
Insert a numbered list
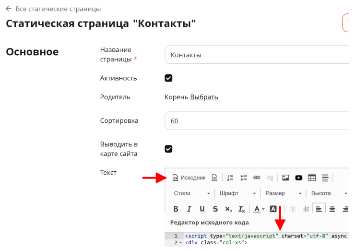[230, 178]
